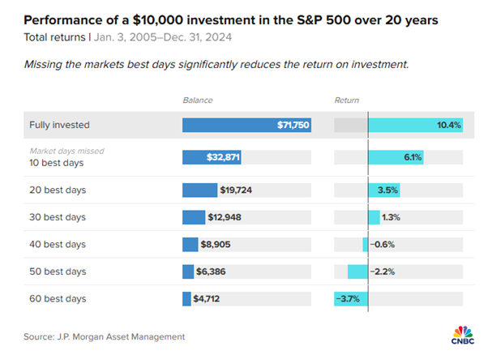Select the Return column header
This screenshot has height=359, width=488.
346,100
